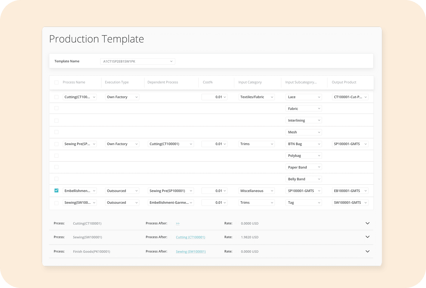Uncheck the Embellishment row checkbox
Image resolution: width=426 pixels, height=288 pixels.
pyautogui.click(x=56, y=191)
